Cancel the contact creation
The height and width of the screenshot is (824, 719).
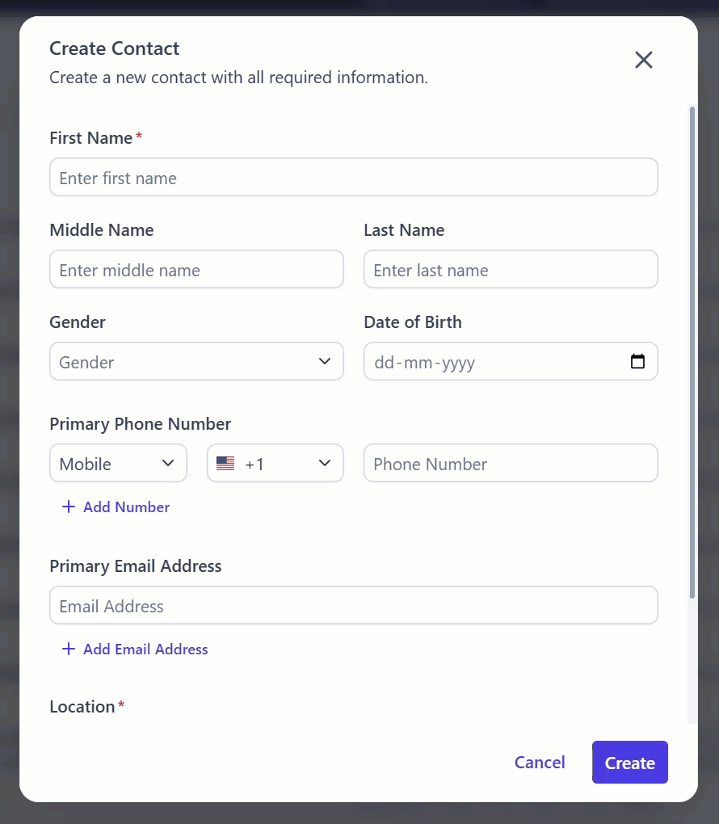pos(540,762)
